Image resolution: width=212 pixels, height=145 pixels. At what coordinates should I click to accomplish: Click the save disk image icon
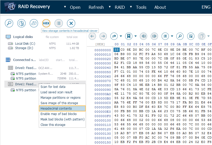[x=34, y=23]
